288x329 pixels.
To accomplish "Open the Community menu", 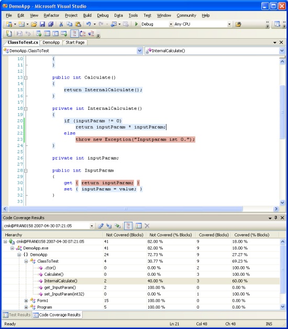I will pos(186,15).
